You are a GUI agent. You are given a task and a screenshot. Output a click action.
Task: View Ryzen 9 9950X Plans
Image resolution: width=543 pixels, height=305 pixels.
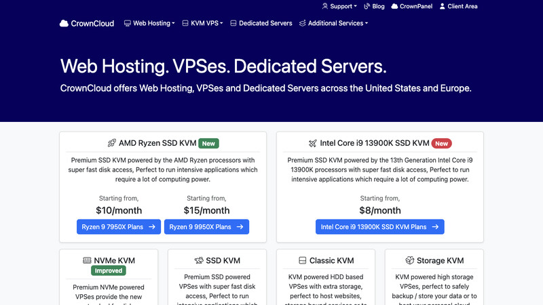(209, 227)
